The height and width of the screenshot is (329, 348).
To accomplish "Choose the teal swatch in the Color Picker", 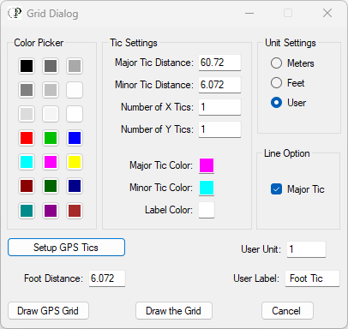I will click(27, 211).
